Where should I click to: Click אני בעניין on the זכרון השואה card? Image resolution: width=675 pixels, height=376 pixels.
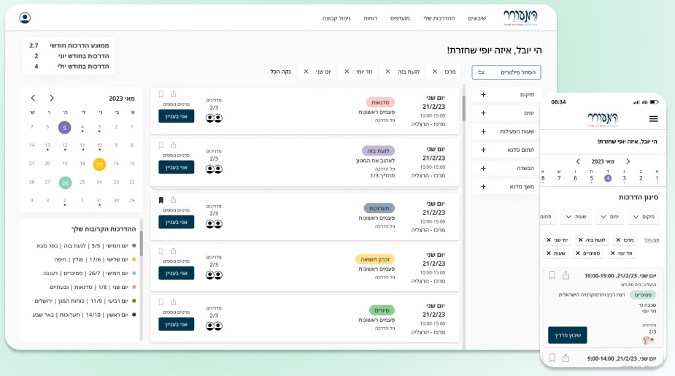[176, 273]
